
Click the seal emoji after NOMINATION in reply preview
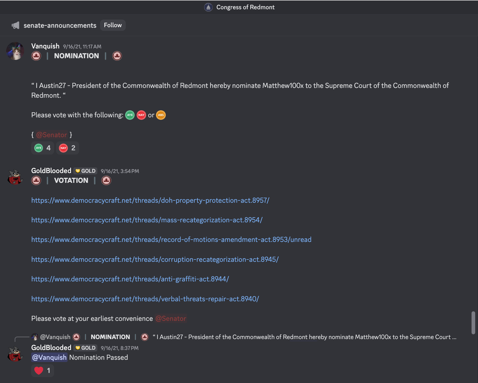tap(145, 337)
